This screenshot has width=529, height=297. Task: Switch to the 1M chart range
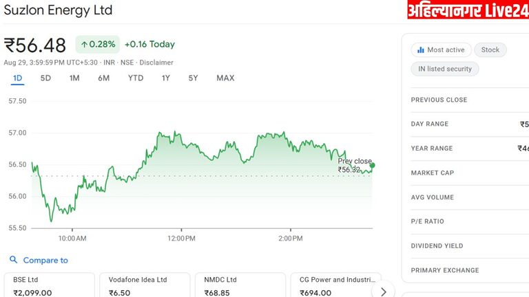74,78
